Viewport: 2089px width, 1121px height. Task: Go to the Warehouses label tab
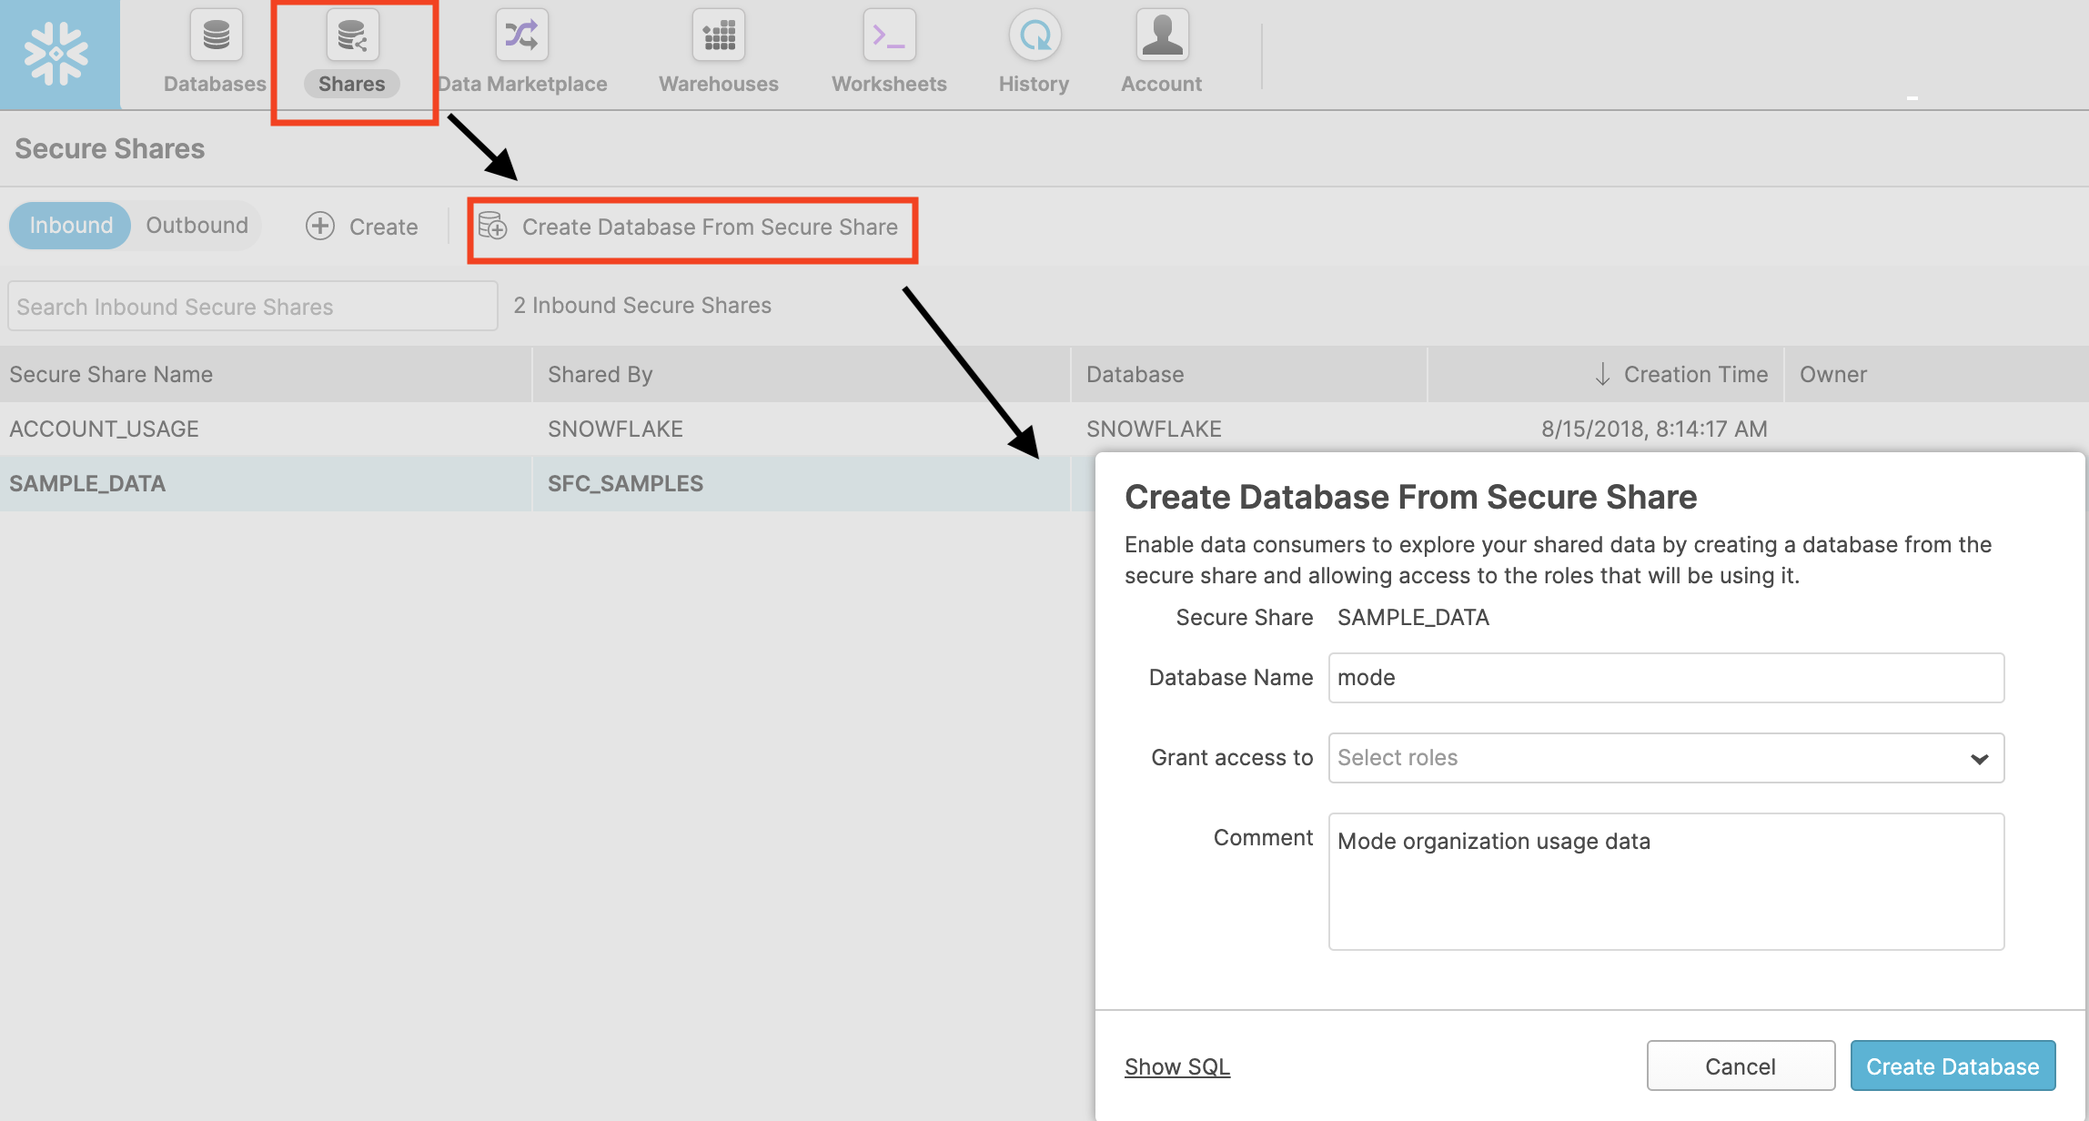[x=719, y=84]
